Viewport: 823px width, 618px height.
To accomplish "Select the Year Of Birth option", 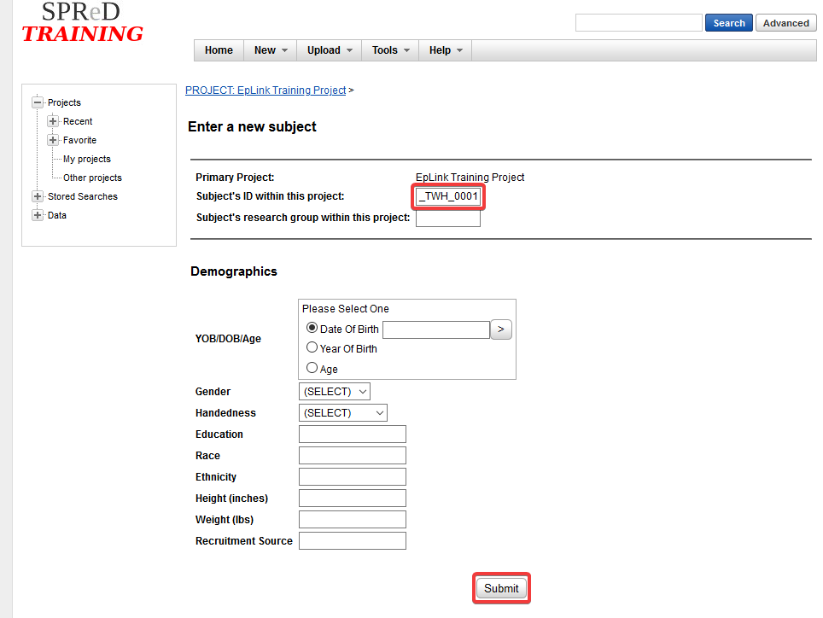I will coord(312,348).
